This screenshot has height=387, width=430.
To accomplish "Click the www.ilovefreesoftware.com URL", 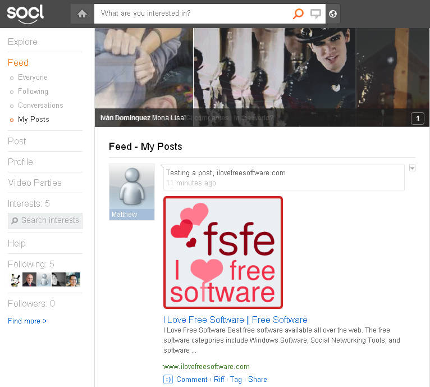I will click(206, 367).
